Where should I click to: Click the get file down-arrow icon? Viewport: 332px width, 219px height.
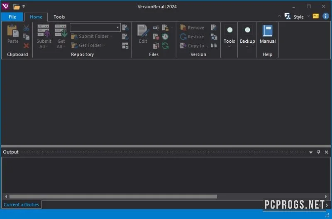125,37
